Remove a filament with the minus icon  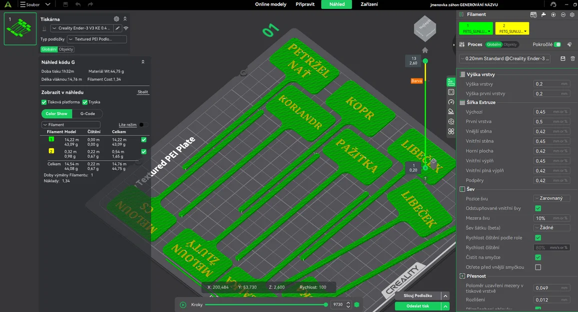(x=563, y=14)
